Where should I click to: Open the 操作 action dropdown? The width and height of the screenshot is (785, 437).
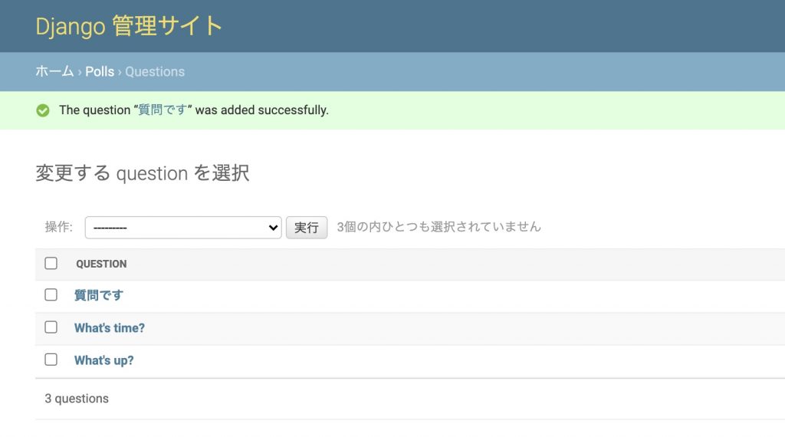pos(183,227)
